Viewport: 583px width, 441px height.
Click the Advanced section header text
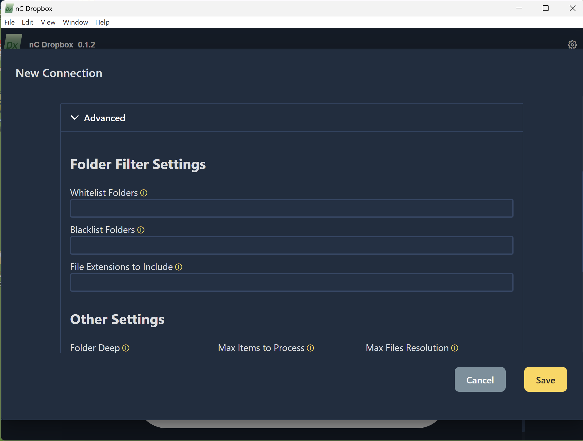click(x=104, y=118)
